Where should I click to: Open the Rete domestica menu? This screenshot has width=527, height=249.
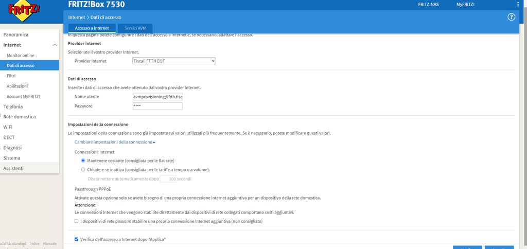(x=20, y=117)
